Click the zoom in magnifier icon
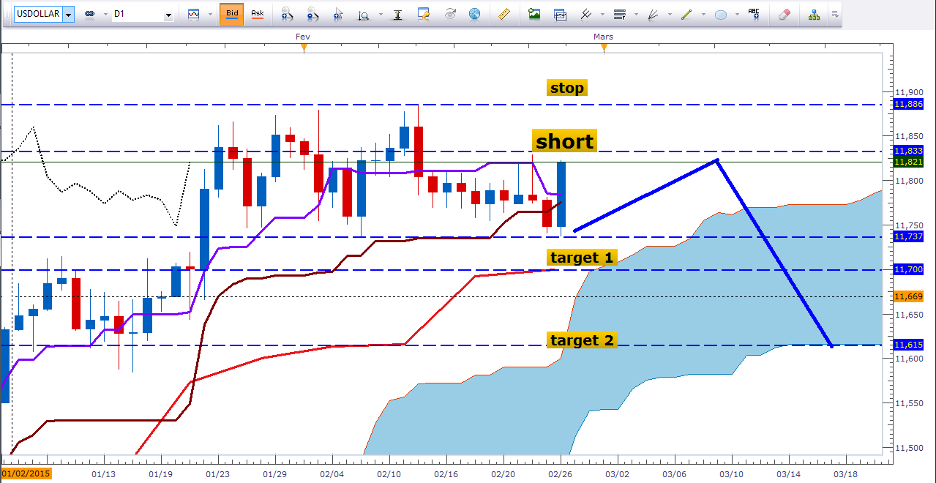 288,14
